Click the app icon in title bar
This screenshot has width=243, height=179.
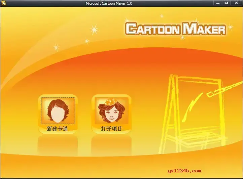[3, 3]
